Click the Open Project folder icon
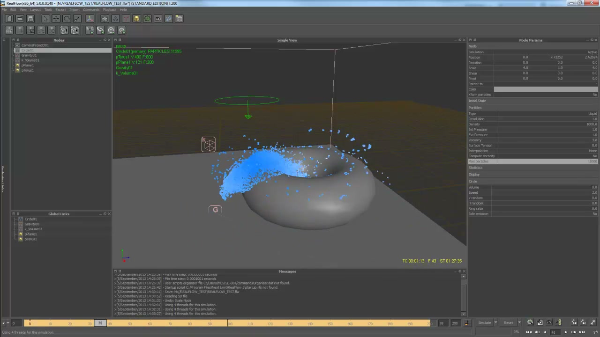 (x=20, y=19)
